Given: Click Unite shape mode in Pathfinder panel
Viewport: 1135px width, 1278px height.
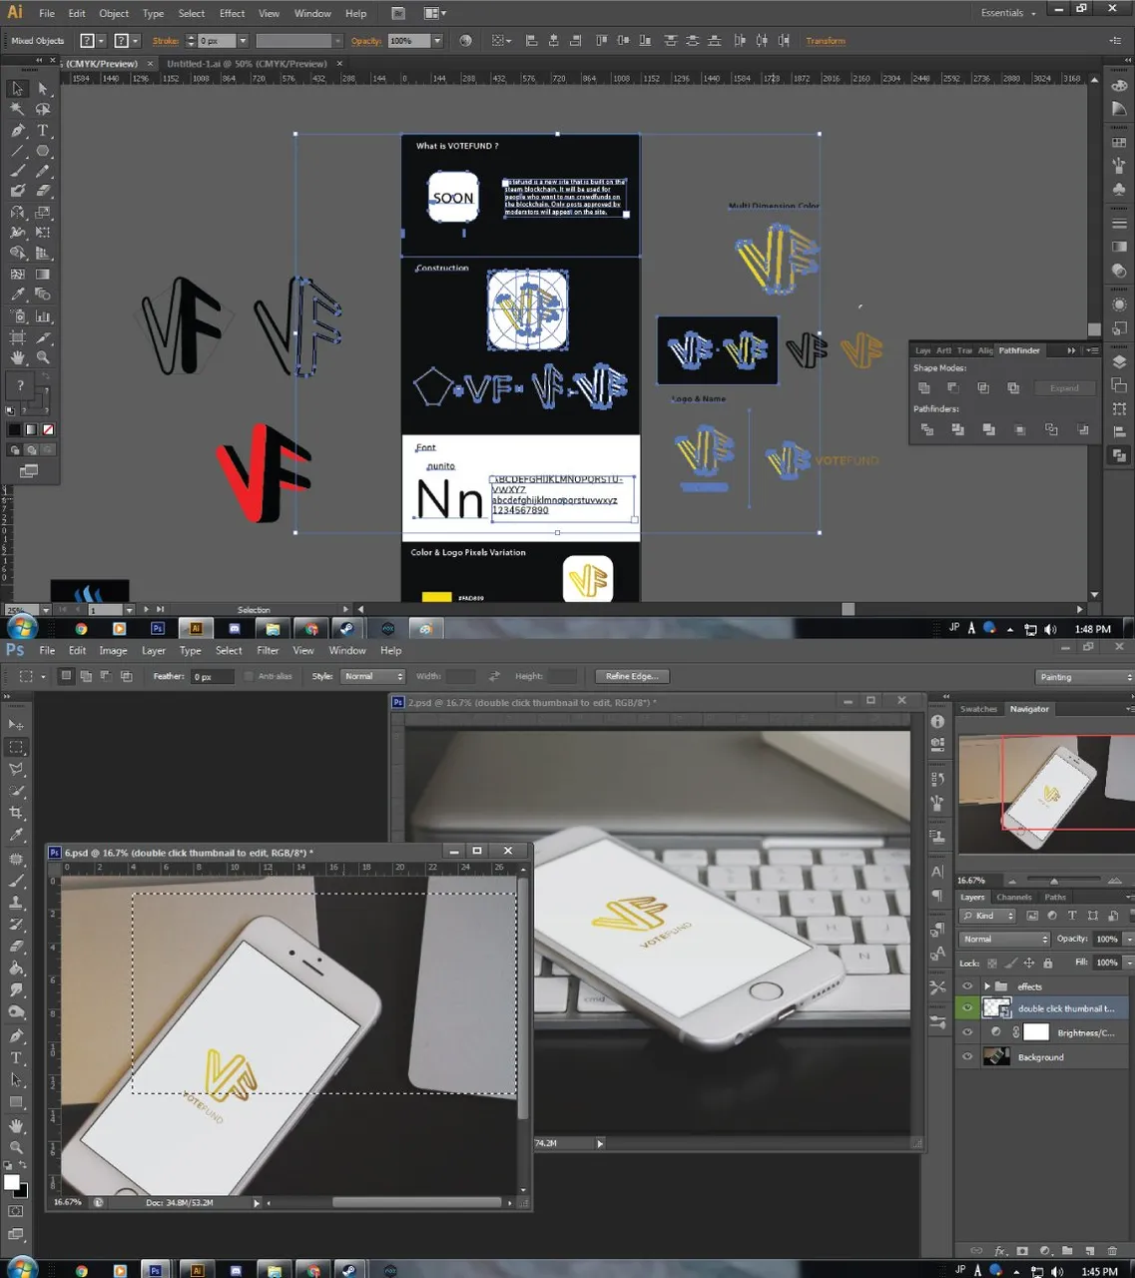Looking at the screenshot, I should [923, 388].
